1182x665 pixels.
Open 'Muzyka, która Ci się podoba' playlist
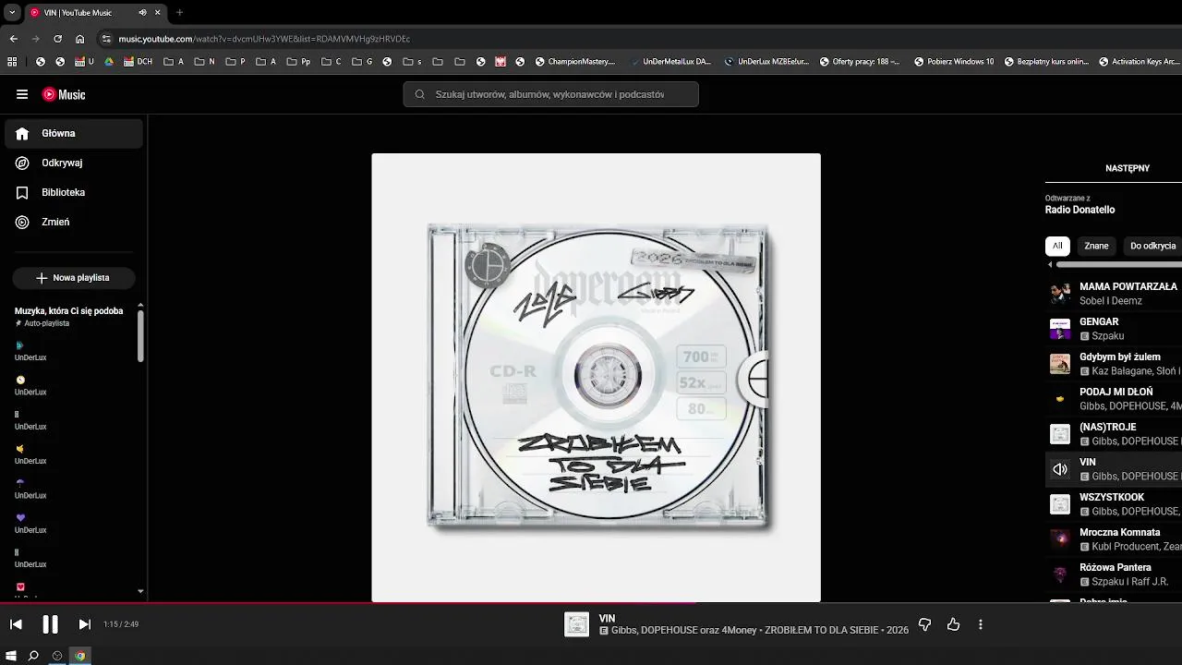coord(69,316)
